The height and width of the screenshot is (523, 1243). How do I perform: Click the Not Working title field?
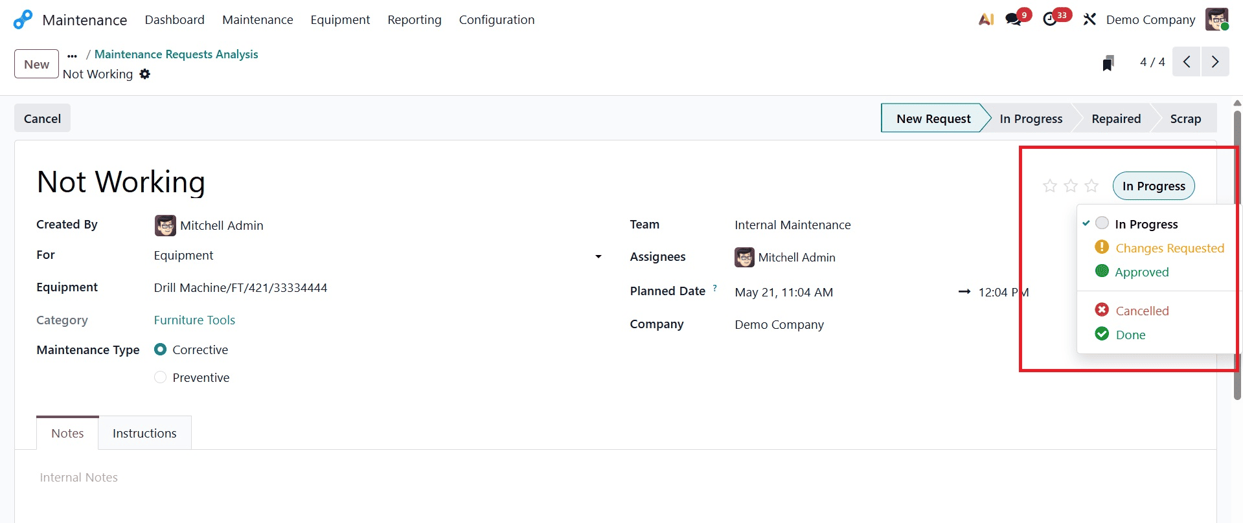[121, 182]
